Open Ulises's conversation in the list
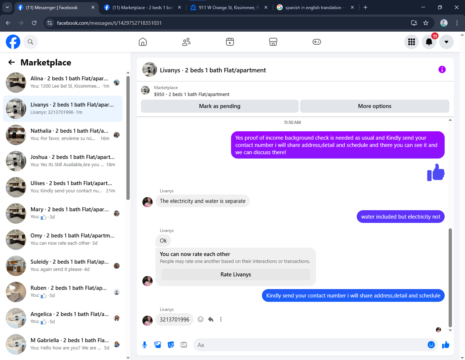 pyautogui.click(x=62, y=187)
